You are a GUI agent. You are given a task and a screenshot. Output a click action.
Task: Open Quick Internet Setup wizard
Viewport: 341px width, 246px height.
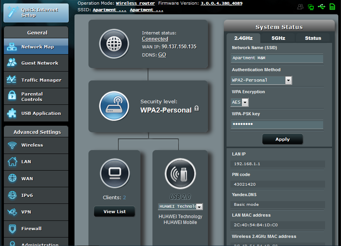tap(36, 12)
